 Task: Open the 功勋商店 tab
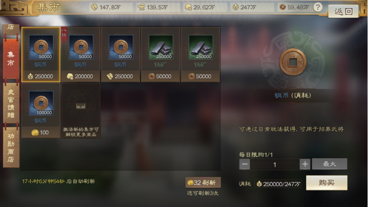click(11, 148)
